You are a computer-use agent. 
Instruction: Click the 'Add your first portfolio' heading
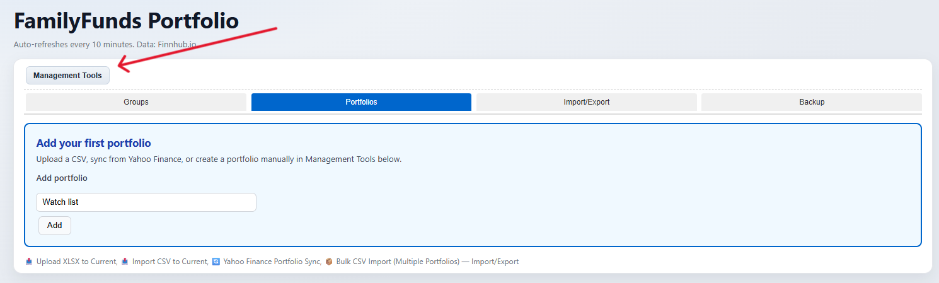click(94, 143)
